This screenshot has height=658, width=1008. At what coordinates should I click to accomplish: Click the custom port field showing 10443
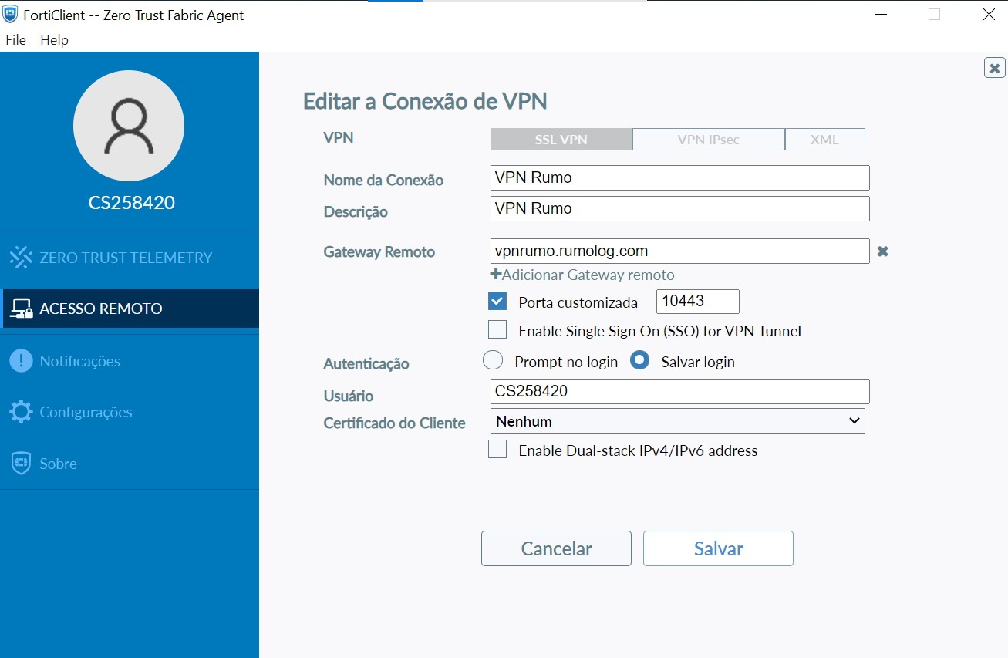698,302
